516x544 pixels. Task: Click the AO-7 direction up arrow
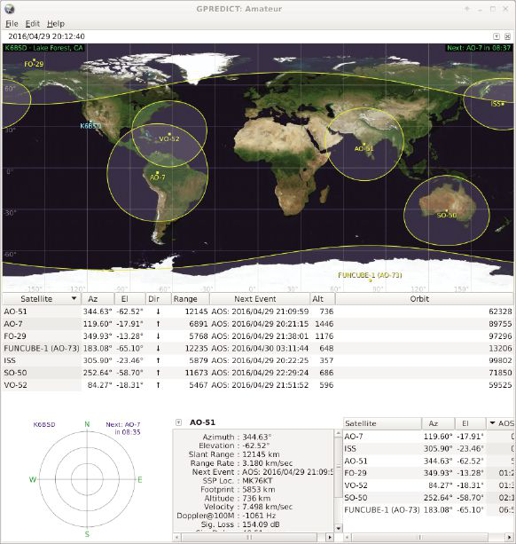click(x=158, y=324)
